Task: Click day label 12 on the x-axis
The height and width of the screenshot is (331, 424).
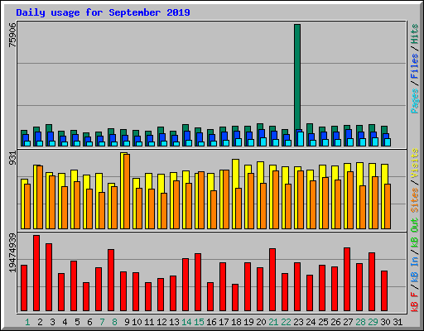Action: [161, 322]
